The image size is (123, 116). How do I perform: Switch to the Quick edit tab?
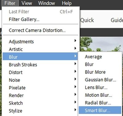point(87,20)
